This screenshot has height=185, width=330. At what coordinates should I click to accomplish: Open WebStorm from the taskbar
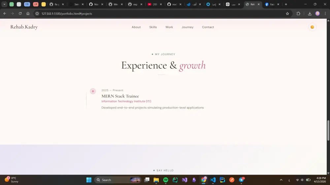coord(222,180)
